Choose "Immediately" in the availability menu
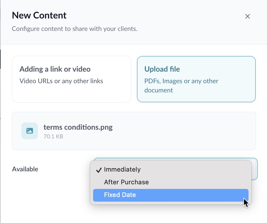Image resolution: width=267 pixels, height=223 pixels. (122, 170)
